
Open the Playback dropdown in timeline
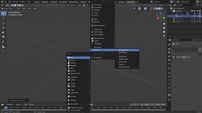pyautogui.click(x=10, y=105)
